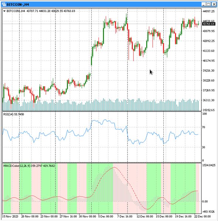The image size is (218, 221).
Task: Click the current price tag 43760.69
Action: pos(209,24)
